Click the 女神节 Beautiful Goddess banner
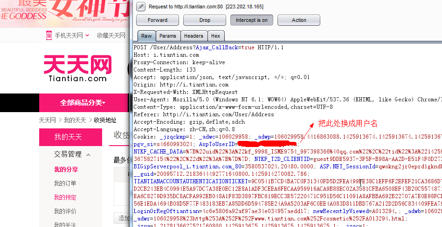Screen dimensions: 442x227 coord(64,14)
